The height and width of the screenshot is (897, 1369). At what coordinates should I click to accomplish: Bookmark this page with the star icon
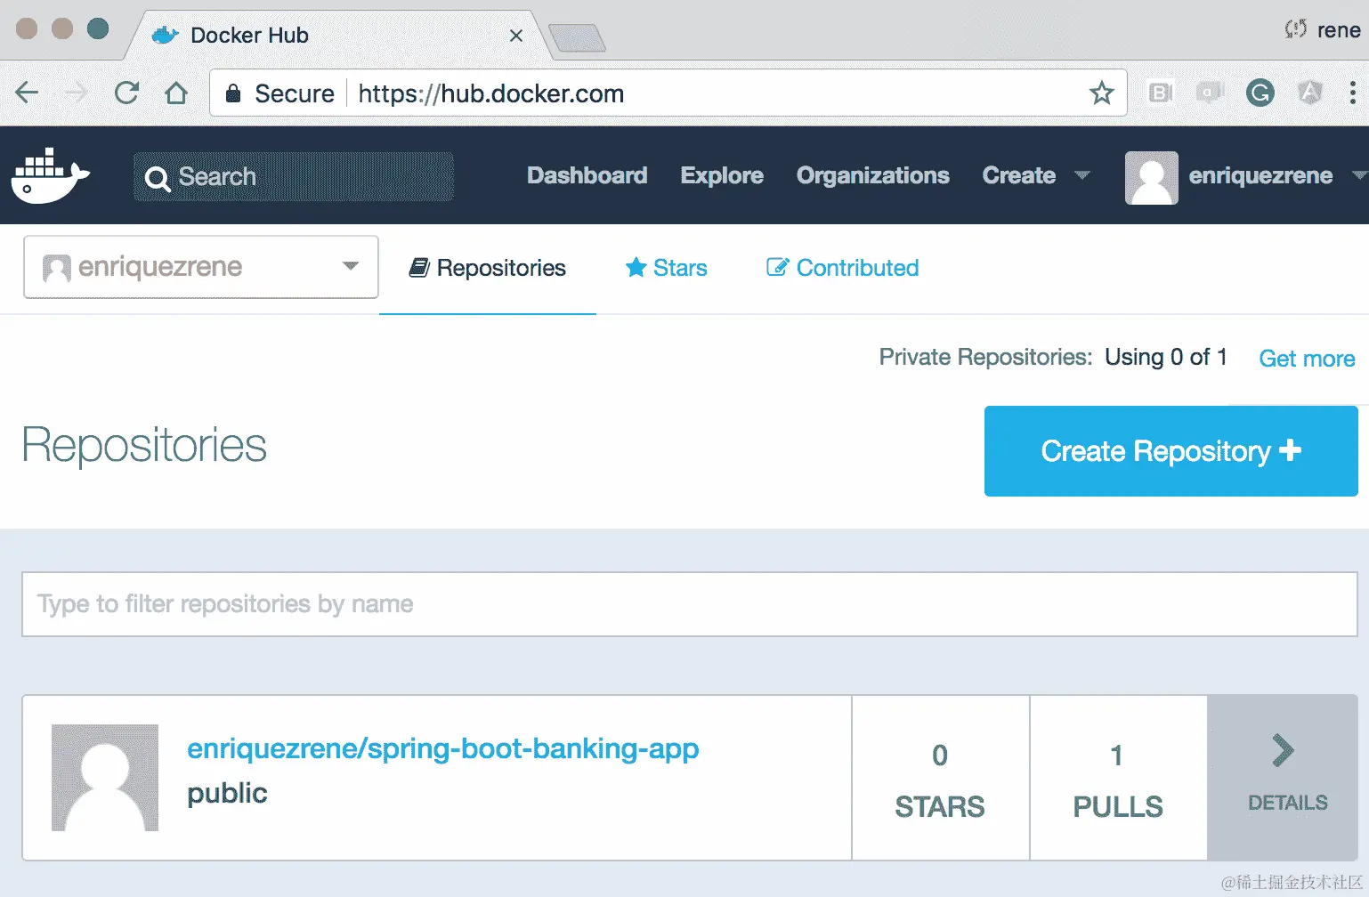tap(1102, 93)
